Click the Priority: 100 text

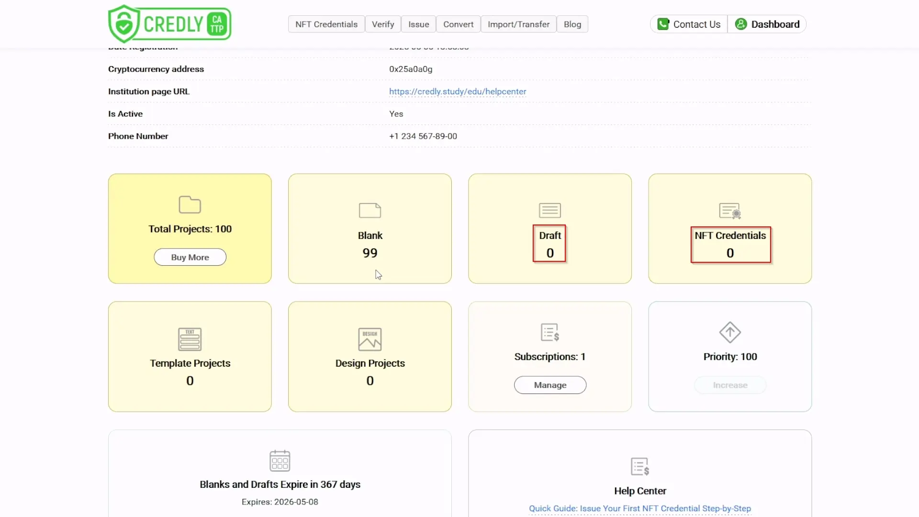(730, 357)
